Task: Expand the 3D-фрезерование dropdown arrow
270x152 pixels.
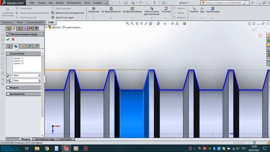Action: [132, 18]
